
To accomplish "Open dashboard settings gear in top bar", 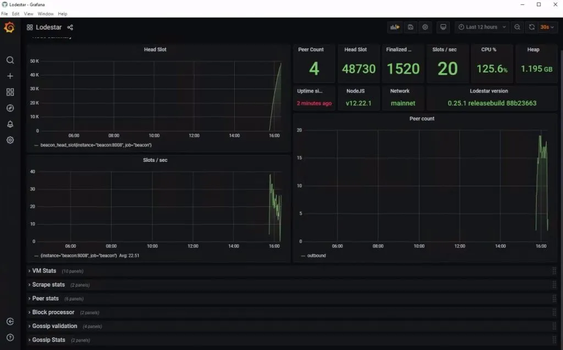I will (x=425, y=27).
